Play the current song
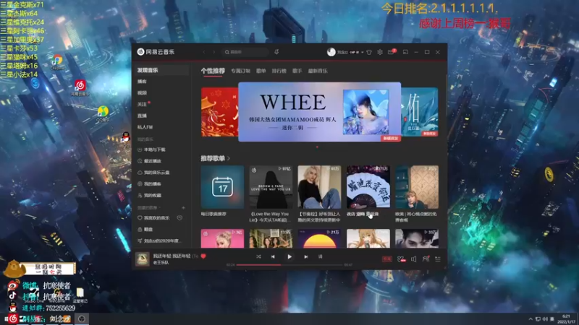The height and width of the screenshot is (325, 579). tap(289, 257)
